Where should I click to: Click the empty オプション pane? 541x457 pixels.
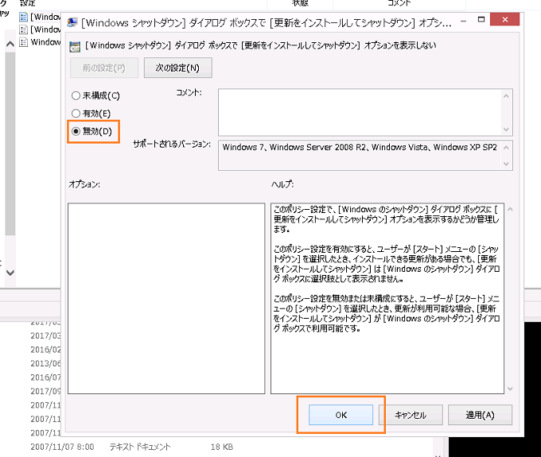[166, 298]
